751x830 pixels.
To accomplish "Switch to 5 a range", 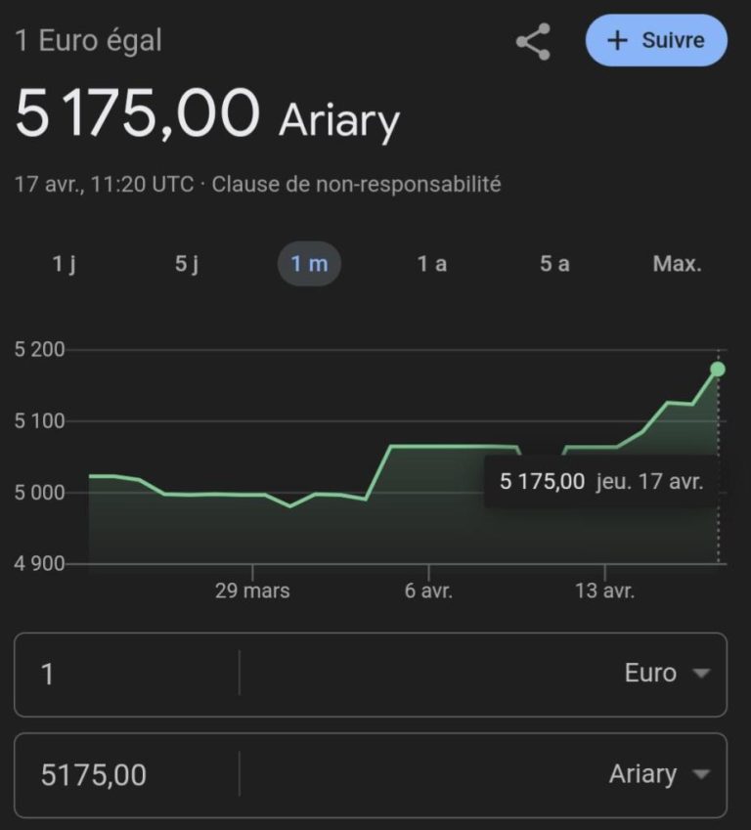I will click(554, 264).
